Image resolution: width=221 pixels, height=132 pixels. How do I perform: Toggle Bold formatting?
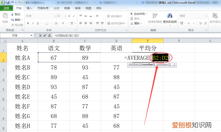[x=28, y=23]
